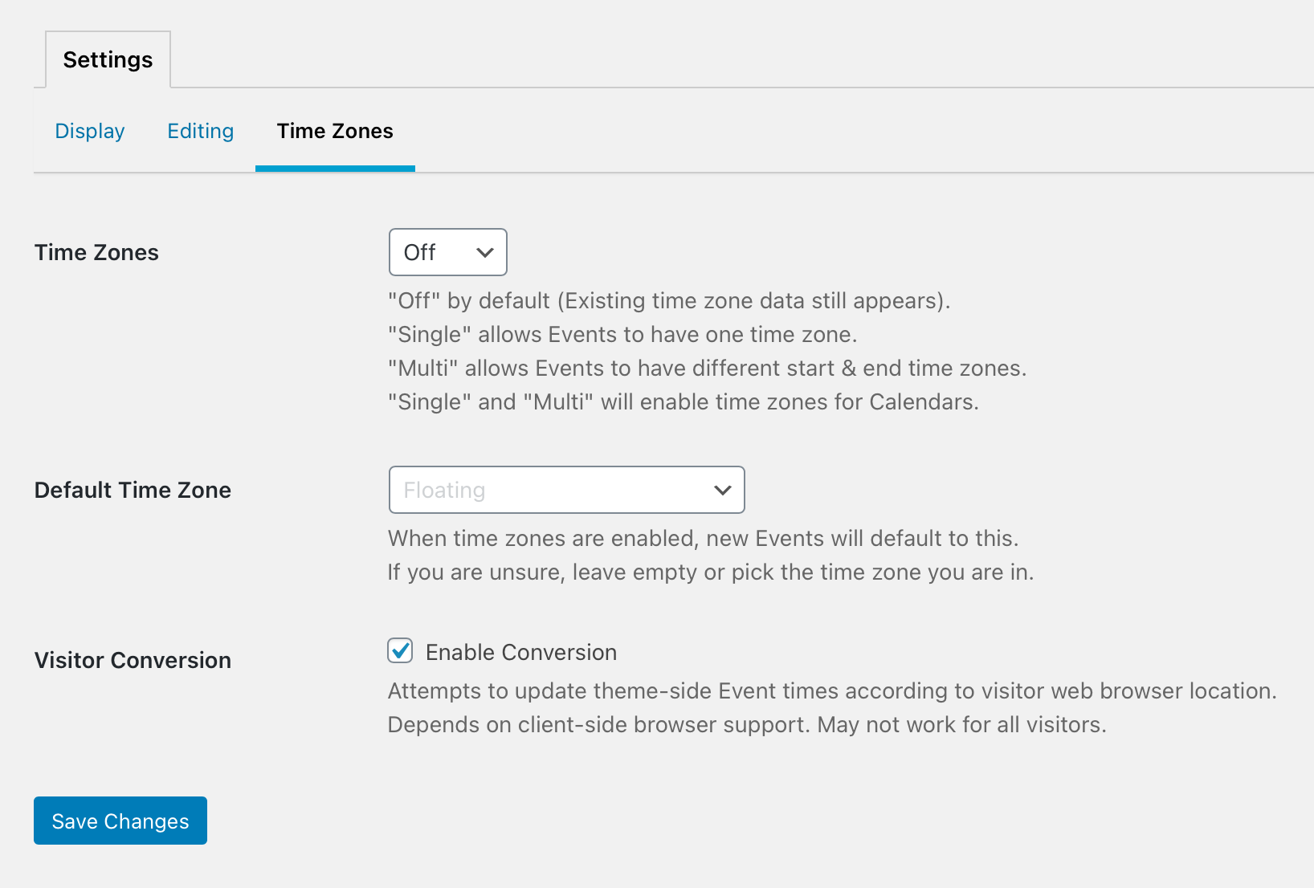Select the Time Zones tab
The image size is (1314, 888).
coord(335,131)
